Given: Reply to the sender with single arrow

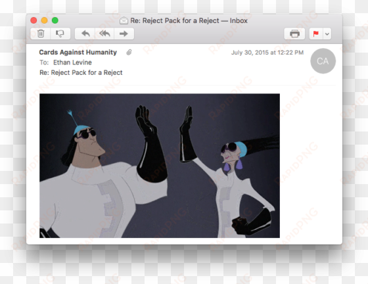Looking at the screenshot, I should click(x=85, y=34).
